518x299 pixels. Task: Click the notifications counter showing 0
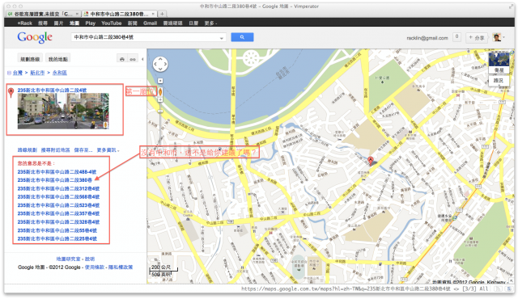(456, 37)
